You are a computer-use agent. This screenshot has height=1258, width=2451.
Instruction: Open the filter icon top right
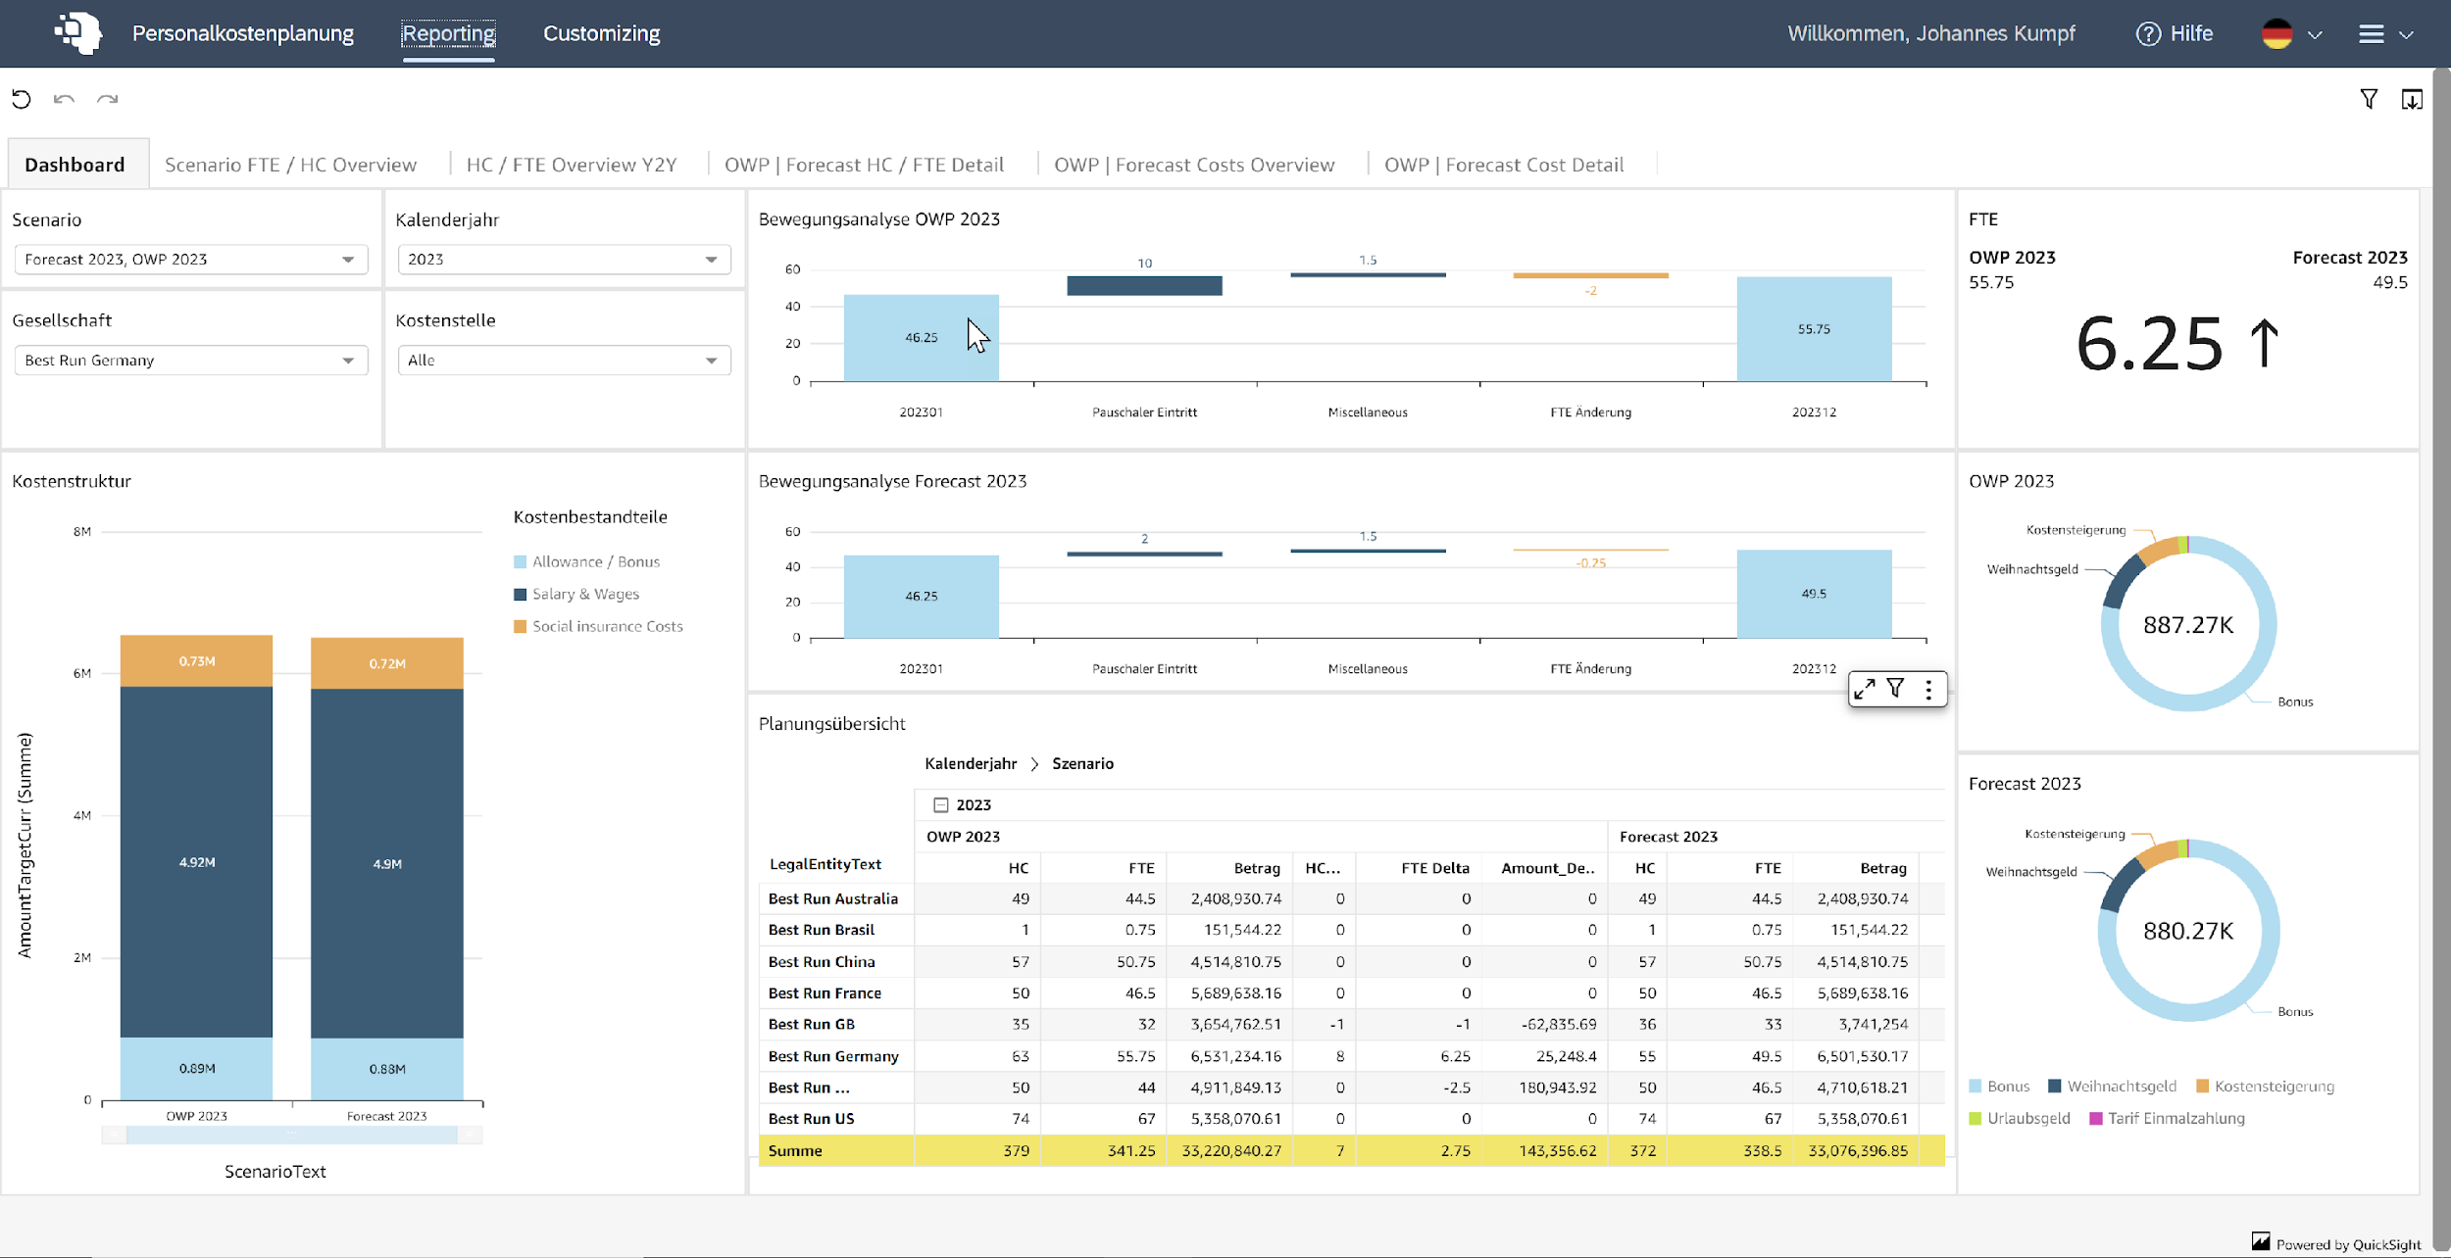(x=2369, y=99)
